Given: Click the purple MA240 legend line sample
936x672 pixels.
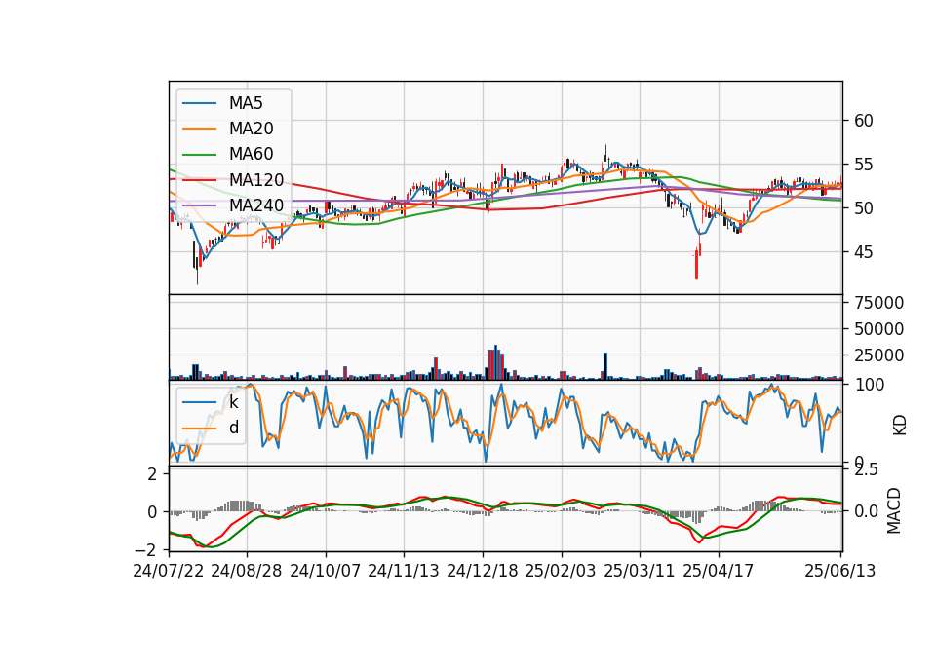Looking at the screenshot, I should (x=199, y=205).
